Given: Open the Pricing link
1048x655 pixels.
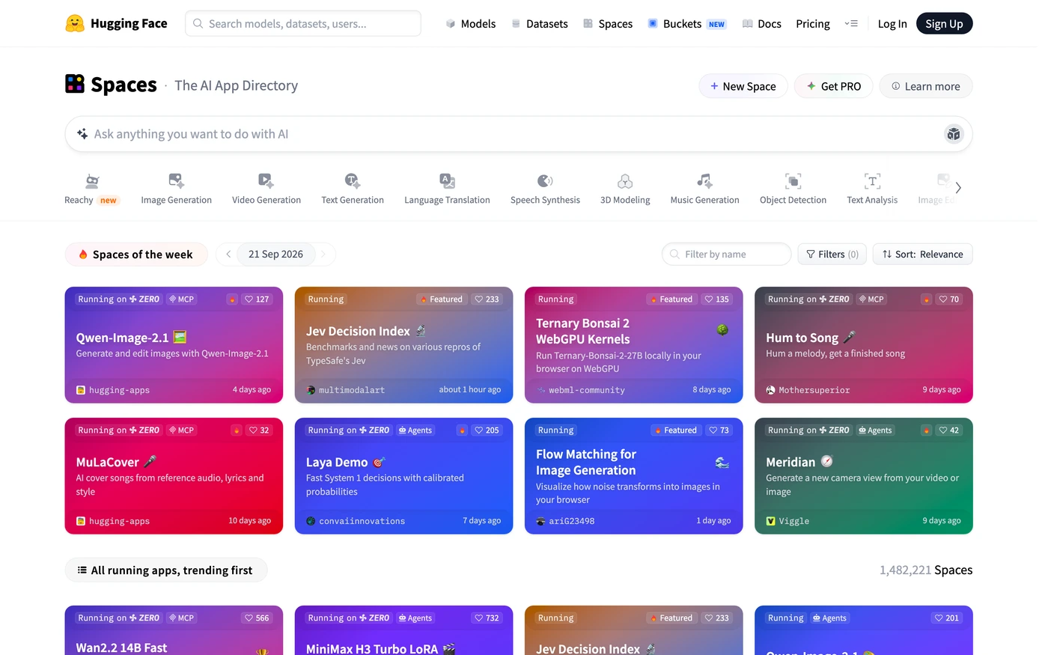Looking at the screenshot, I should pos(813,24).
